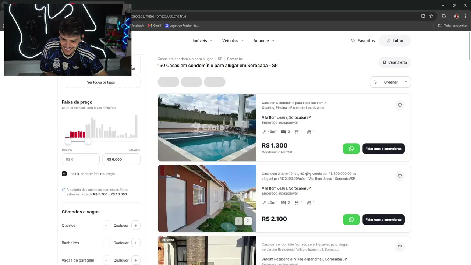
Task: Click Falar com o anunciante for R$ 1.300 listing
Action: [x=383, y=149]
